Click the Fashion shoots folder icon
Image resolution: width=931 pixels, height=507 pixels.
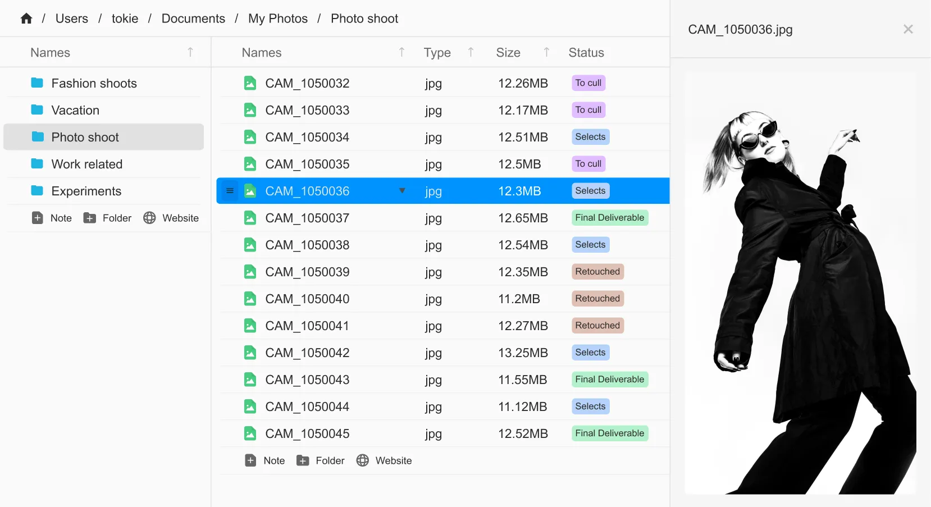pyautogui.click(x=37, y=83)
